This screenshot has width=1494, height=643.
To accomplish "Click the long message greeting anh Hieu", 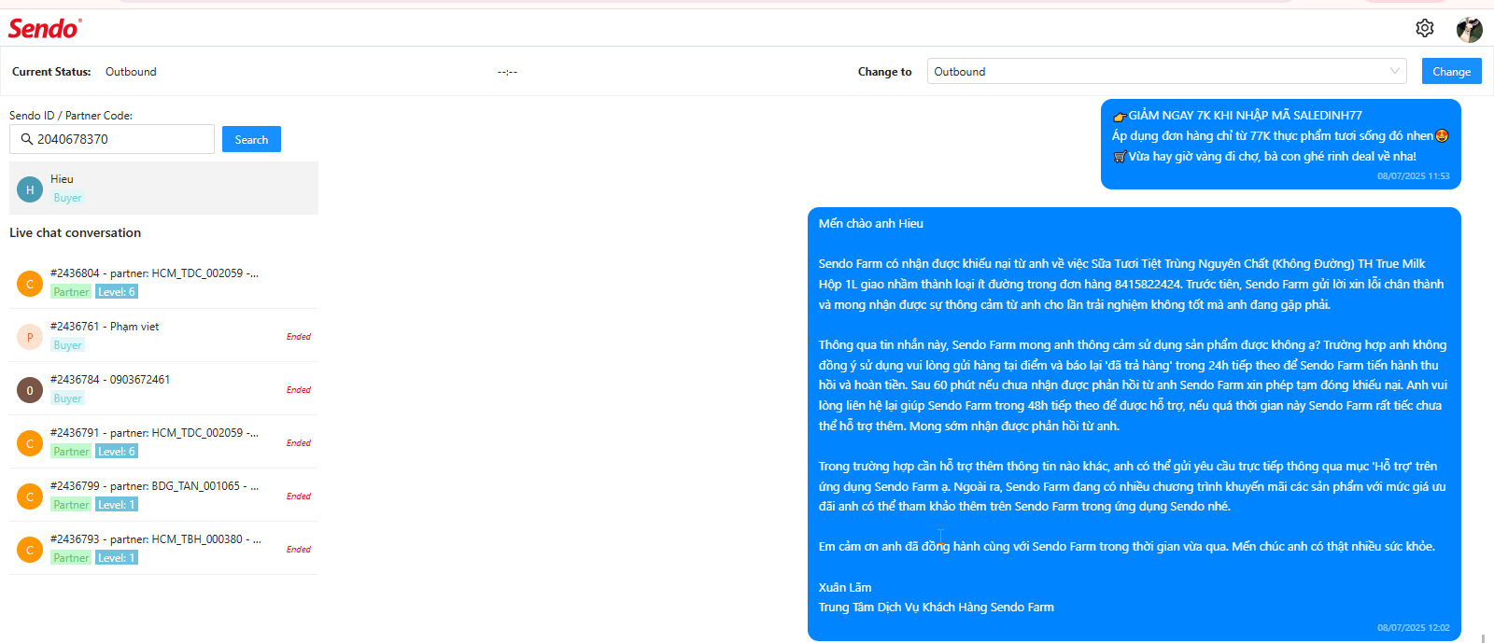I will pyautogui.click(x=1135, y=424).
